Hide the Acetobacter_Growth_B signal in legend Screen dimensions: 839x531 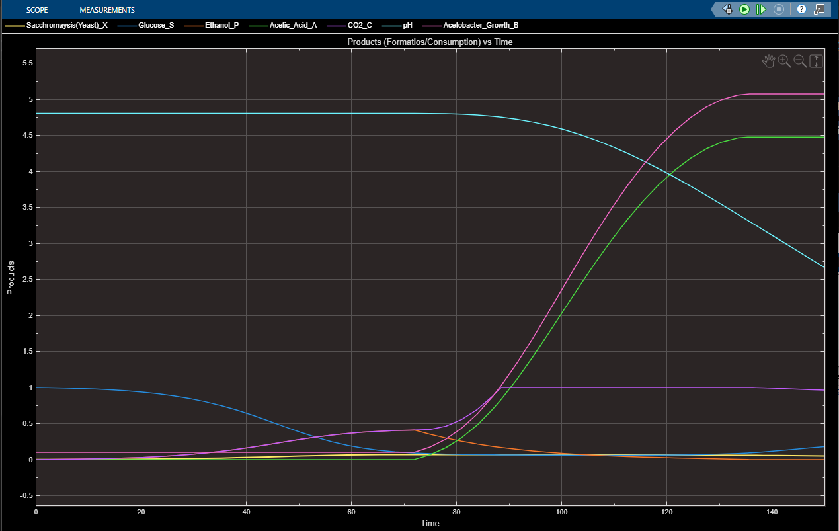click(x=485, y=26)
